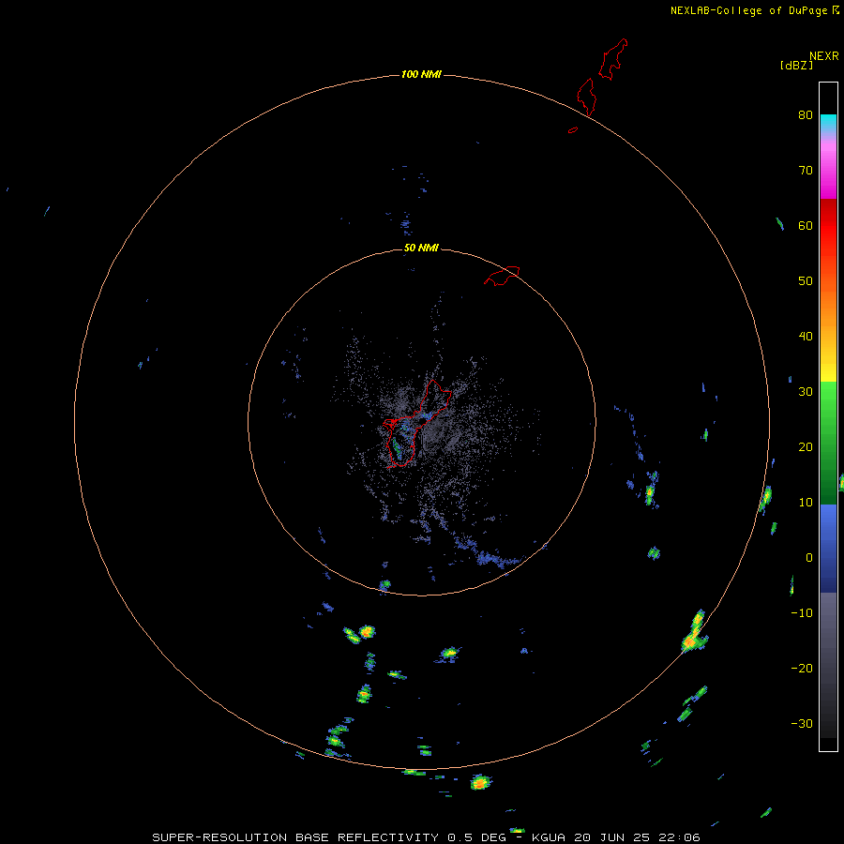Click the Rota island outline near 50 NMI ring
The width and height of the screenshot is (844, 844).
(x=502, y=276)
